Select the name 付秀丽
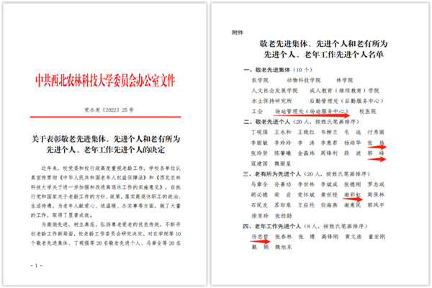 click(x=376, y=132)
